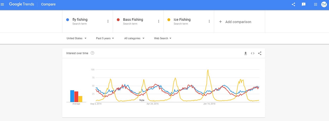Click the Note marker on chart
Screen dimensions: 329x121
tap(142, 100)
